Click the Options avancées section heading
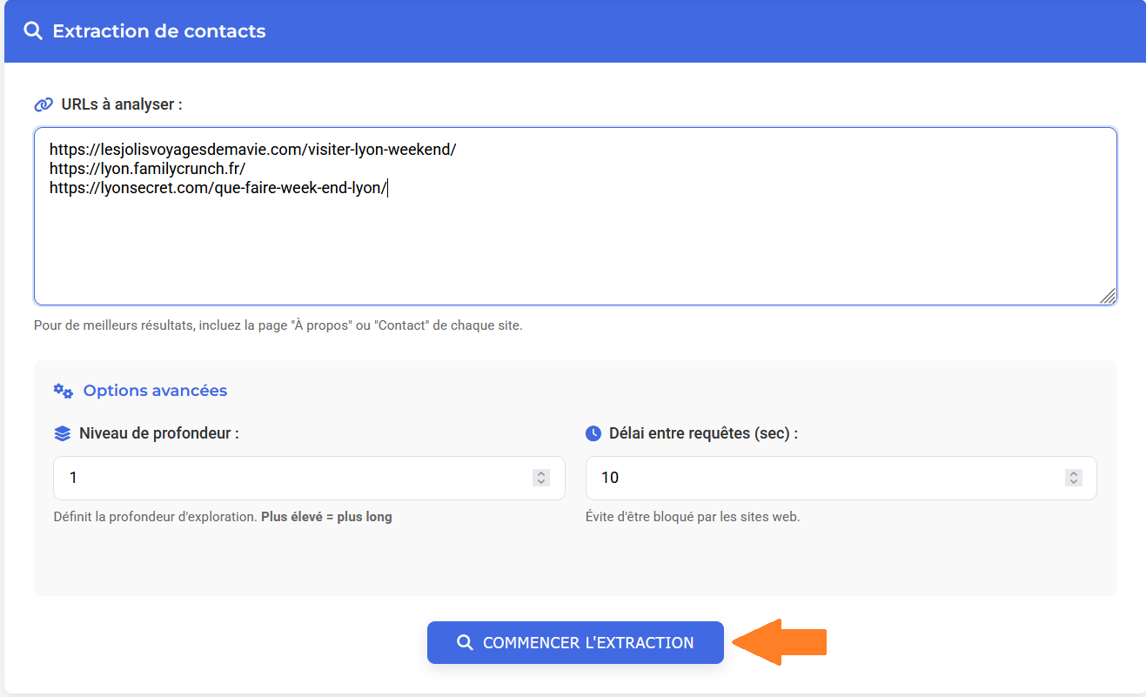This screenshot has width=1146, height=697. tap(155, 391)
